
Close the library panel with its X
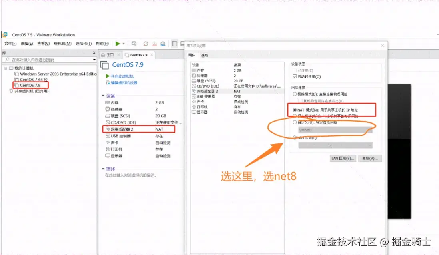tap(94, 53)
